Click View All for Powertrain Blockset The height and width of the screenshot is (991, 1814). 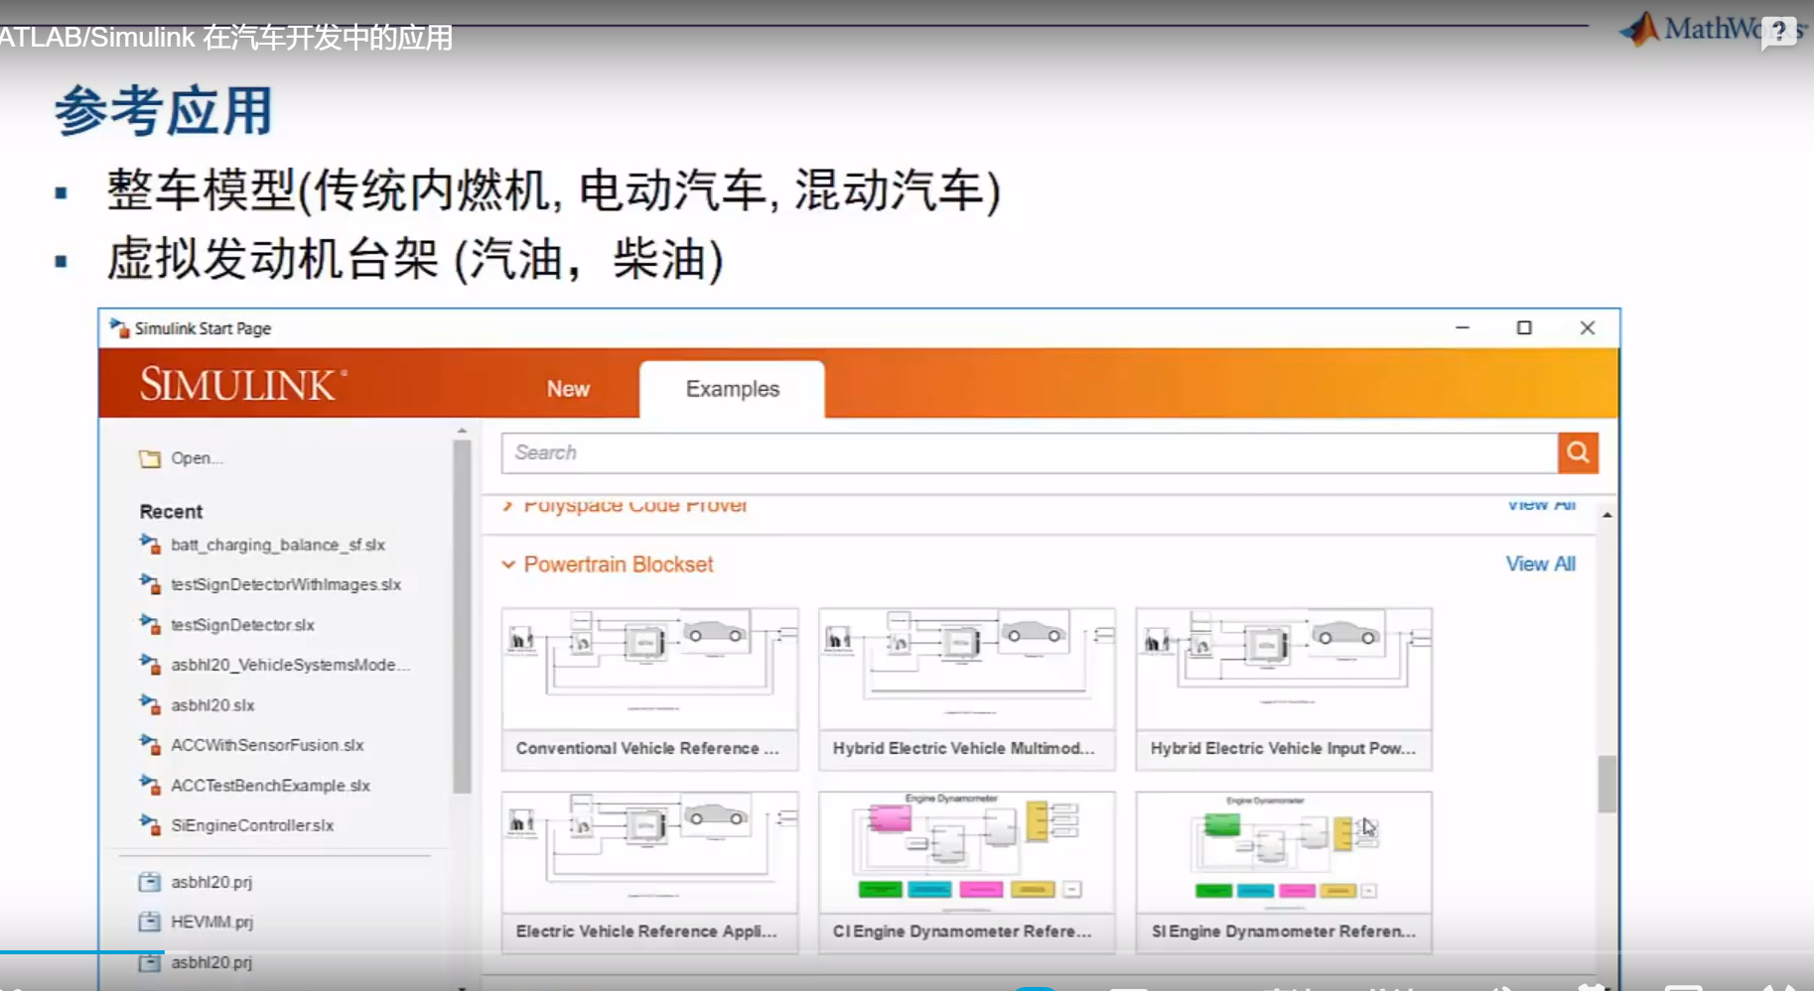click(1540, 564)
